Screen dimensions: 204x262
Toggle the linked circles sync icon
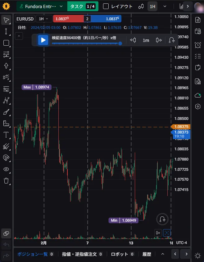point(6,233)
